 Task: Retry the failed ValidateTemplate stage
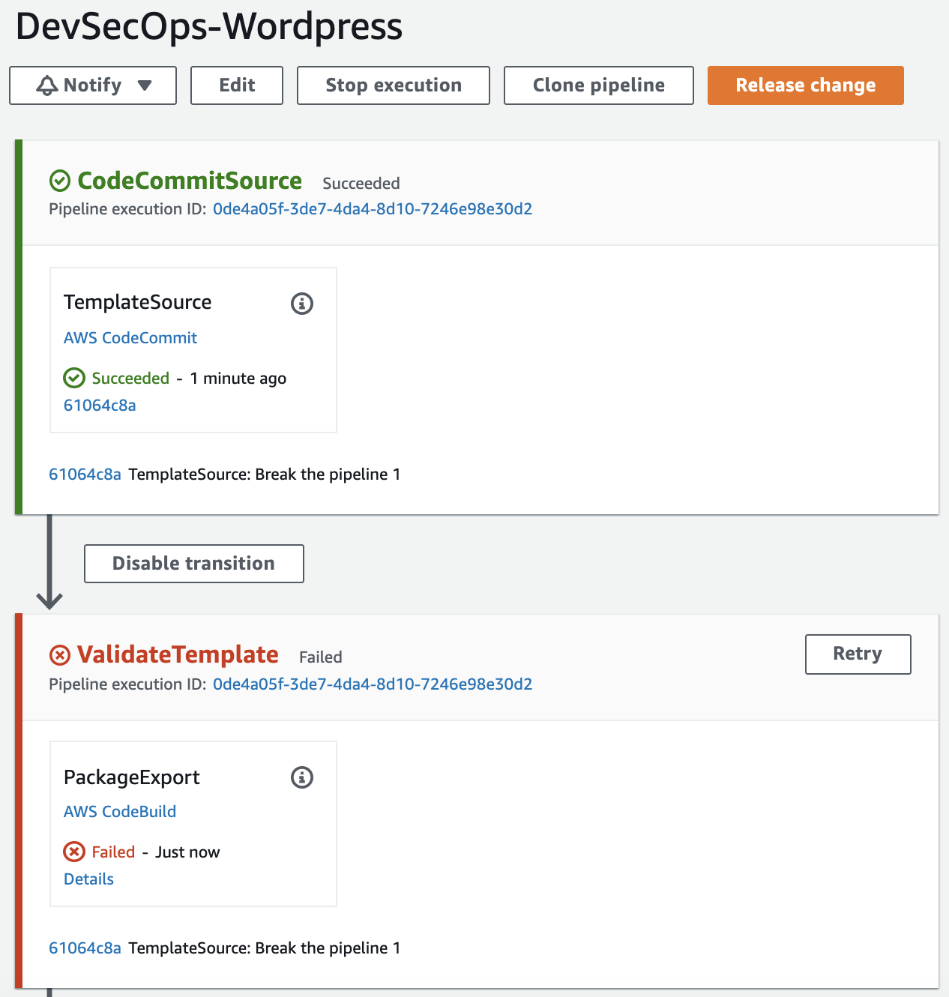[858, 654]
